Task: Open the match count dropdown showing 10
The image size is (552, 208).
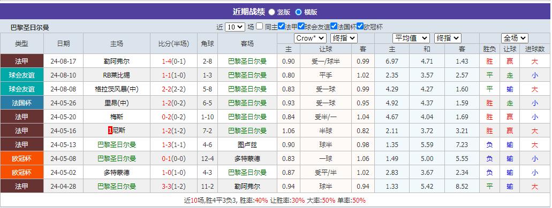Action: pos(235,27)
